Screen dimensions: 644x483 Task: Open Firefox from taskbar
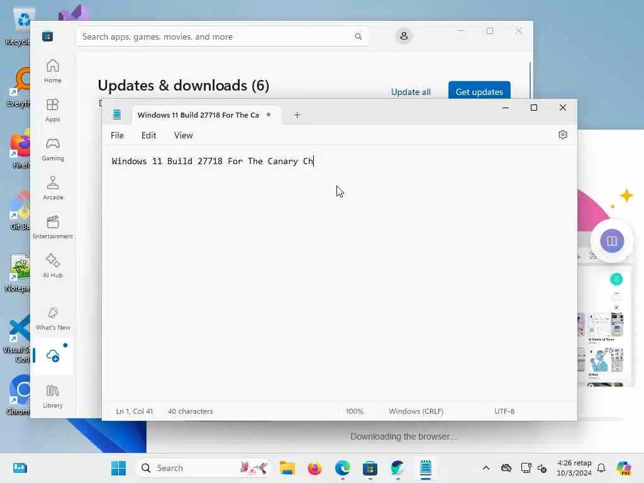[314, 468]
